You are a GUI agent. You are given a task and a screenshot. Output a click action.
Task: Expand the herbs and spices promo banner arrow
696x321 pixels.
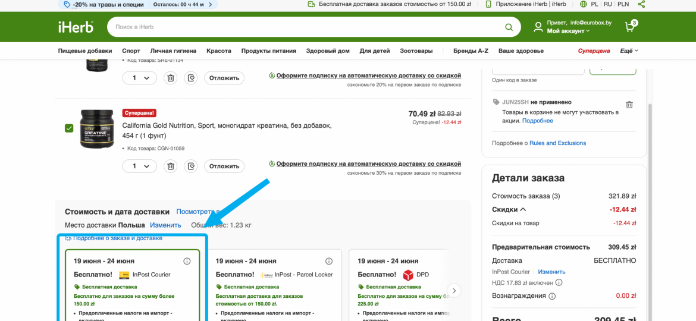[210, 4]
